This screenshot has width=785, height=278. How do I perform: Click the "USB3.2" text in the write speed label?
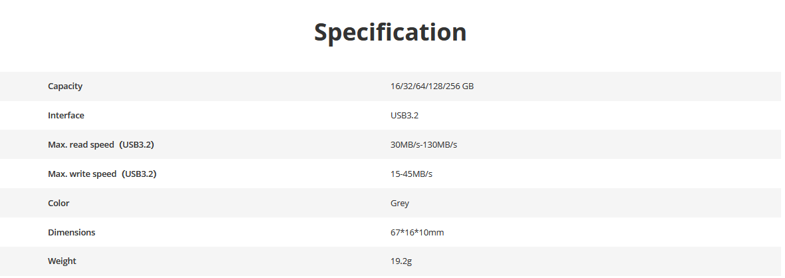143,174
